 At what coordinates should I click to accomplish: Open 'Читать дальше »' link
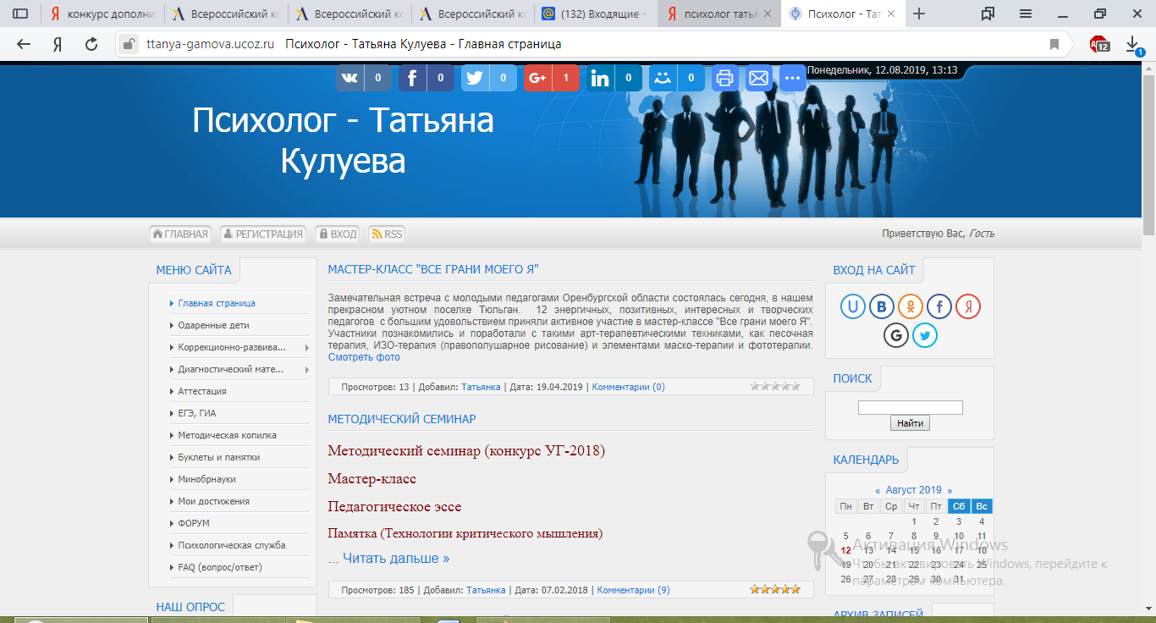tap(396, 559)
